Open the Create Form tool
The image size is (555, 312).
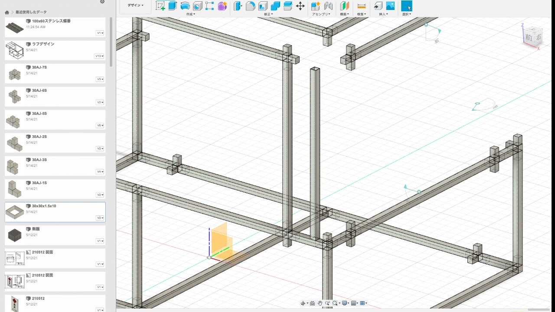click(222, 6)
